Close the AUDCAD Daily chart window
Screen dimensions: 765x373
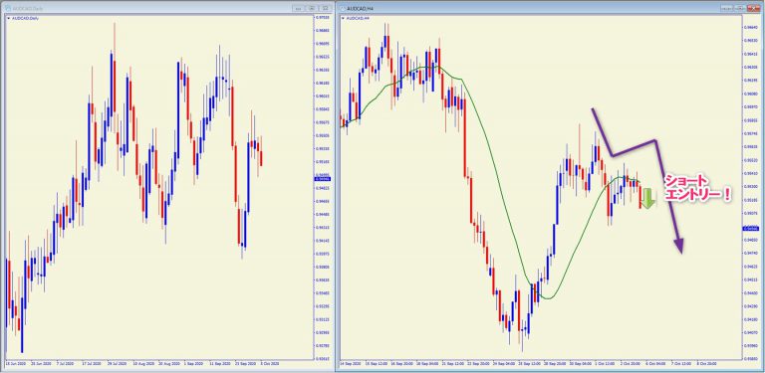pyautogui.click(x=325, y=8)
